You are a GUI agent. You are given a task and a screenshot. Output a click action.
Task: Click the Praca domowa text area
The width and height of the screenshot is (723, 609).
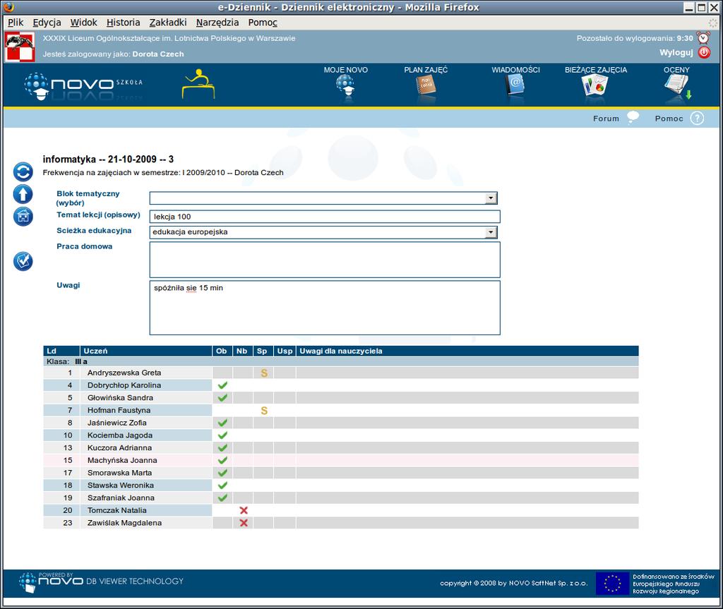pos(325,260)
